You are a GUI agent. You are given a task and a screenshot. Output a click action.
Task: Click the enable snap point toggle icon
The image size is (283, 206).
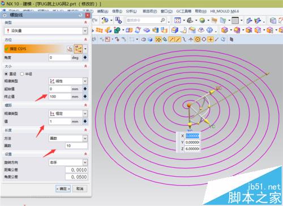click(158, 39)
